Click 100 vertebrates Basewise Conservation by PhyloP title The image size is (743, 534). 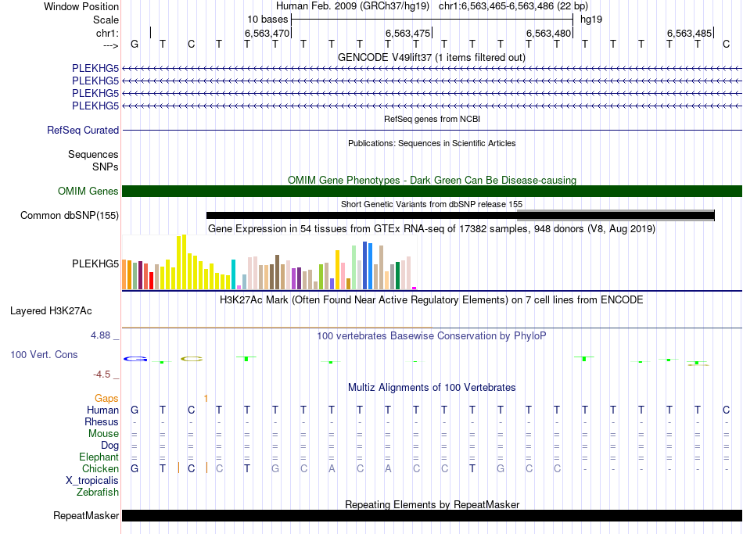coord(432,336)
